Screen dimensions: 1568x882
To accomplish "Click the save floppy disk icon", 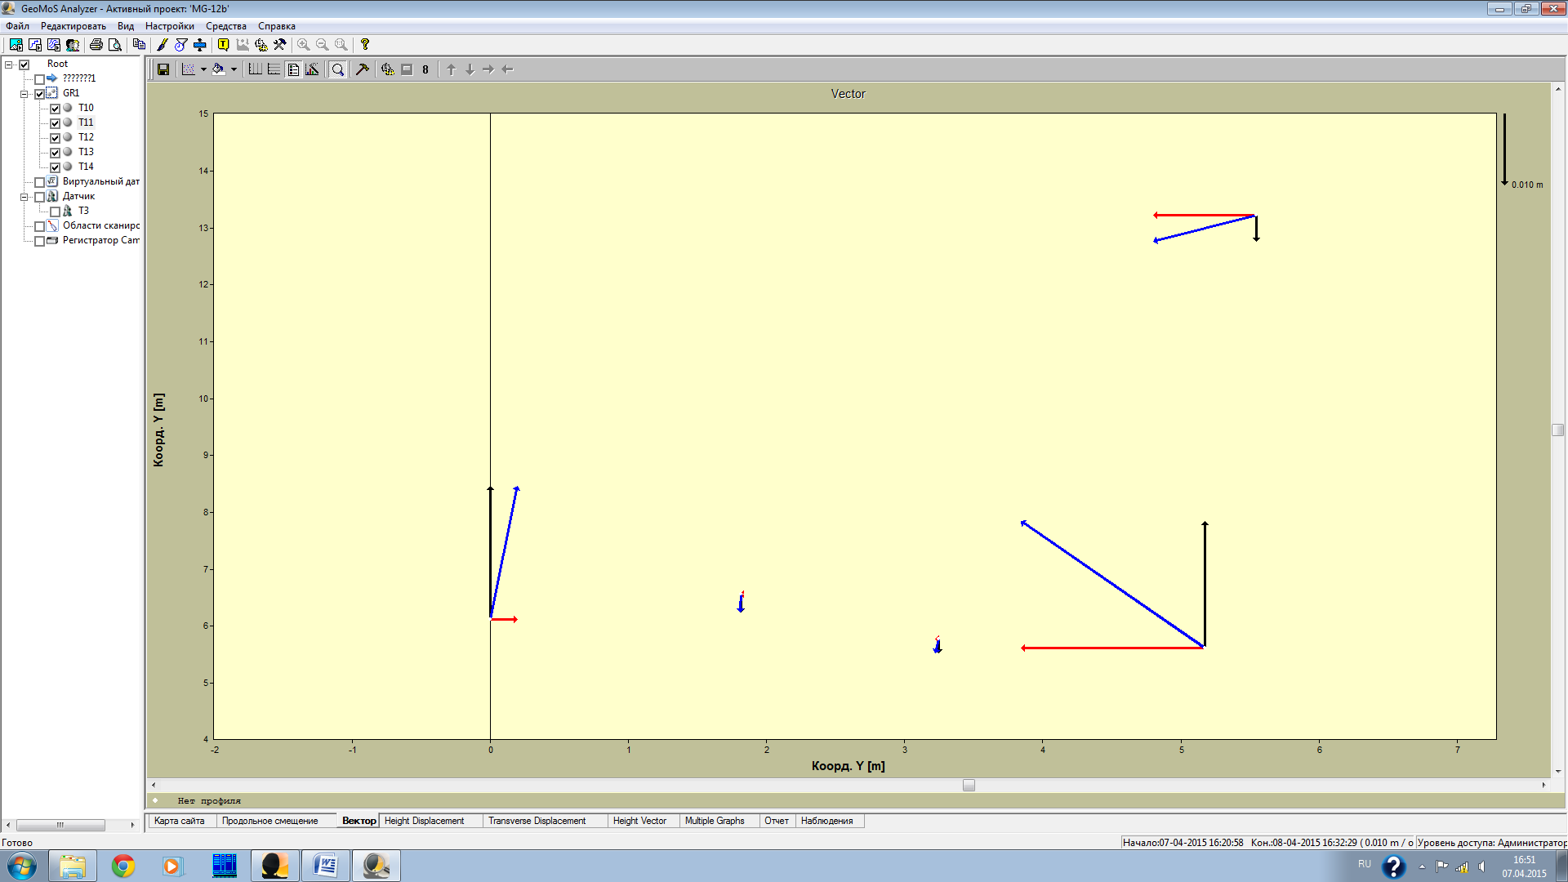I will point(163,69).
